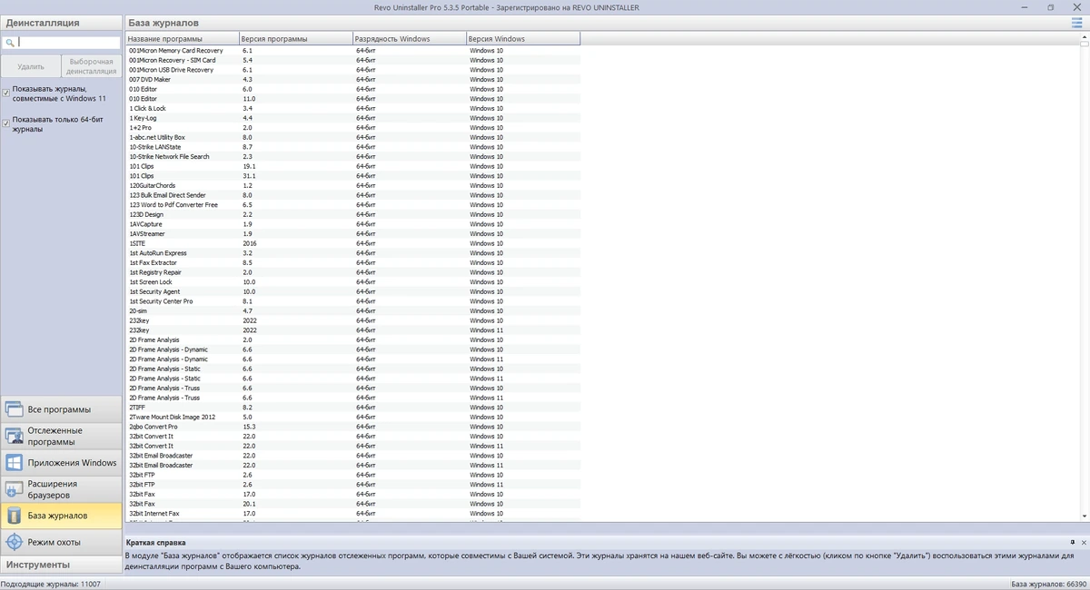The width and height of the screenshot is (1090, 590).
Task: Focus the search input field
Action: click(69, 43)
